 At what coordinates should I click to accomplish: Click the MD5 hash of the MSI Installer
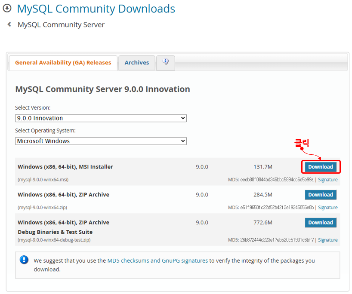tap(277, 180)
